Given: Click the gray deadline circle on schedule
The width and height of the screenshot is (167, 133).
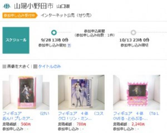Looking at the screenshot, I should click(x=133, y=32).
